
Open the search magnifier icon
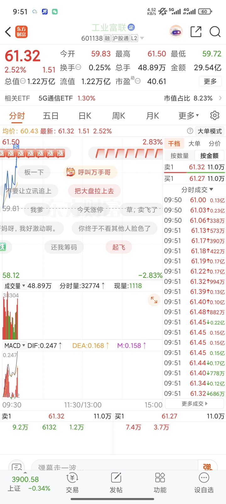215,32
